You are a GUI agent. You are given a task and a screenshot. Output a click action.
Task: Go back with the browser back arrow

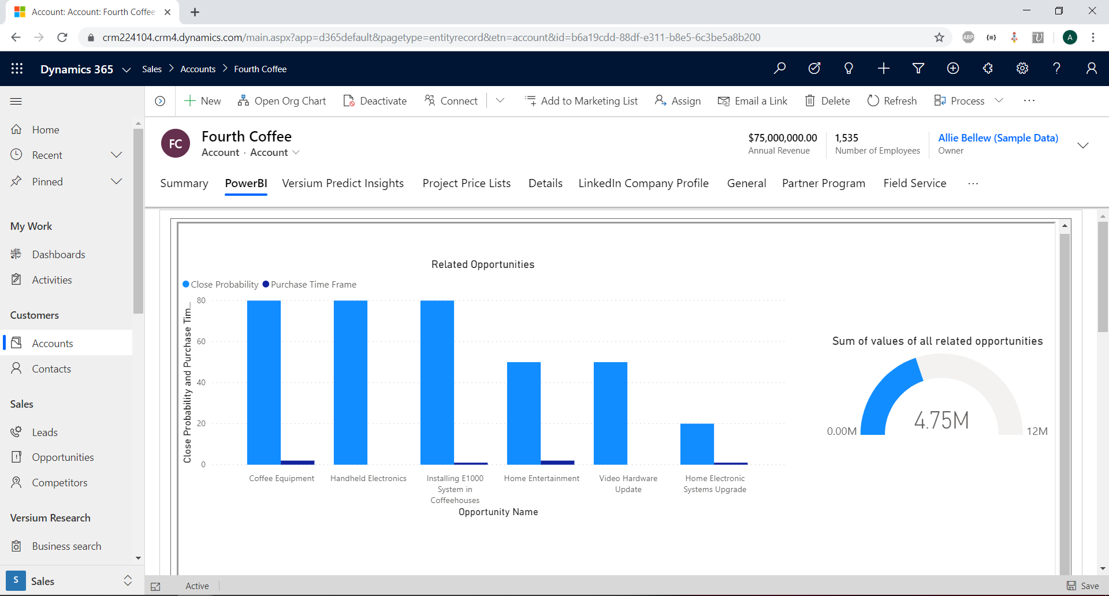pos(16,38)
